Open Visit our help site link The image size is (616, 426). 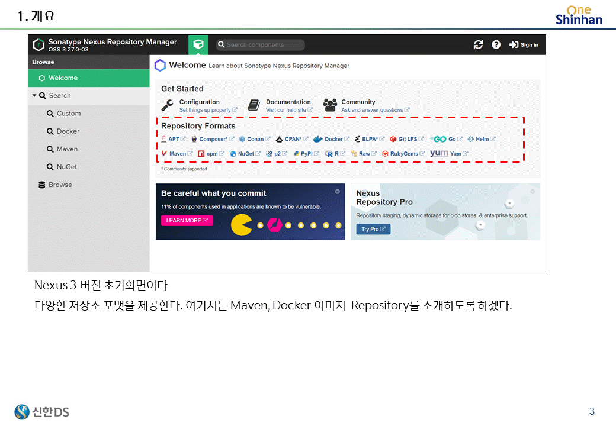[x=289, y=110]
